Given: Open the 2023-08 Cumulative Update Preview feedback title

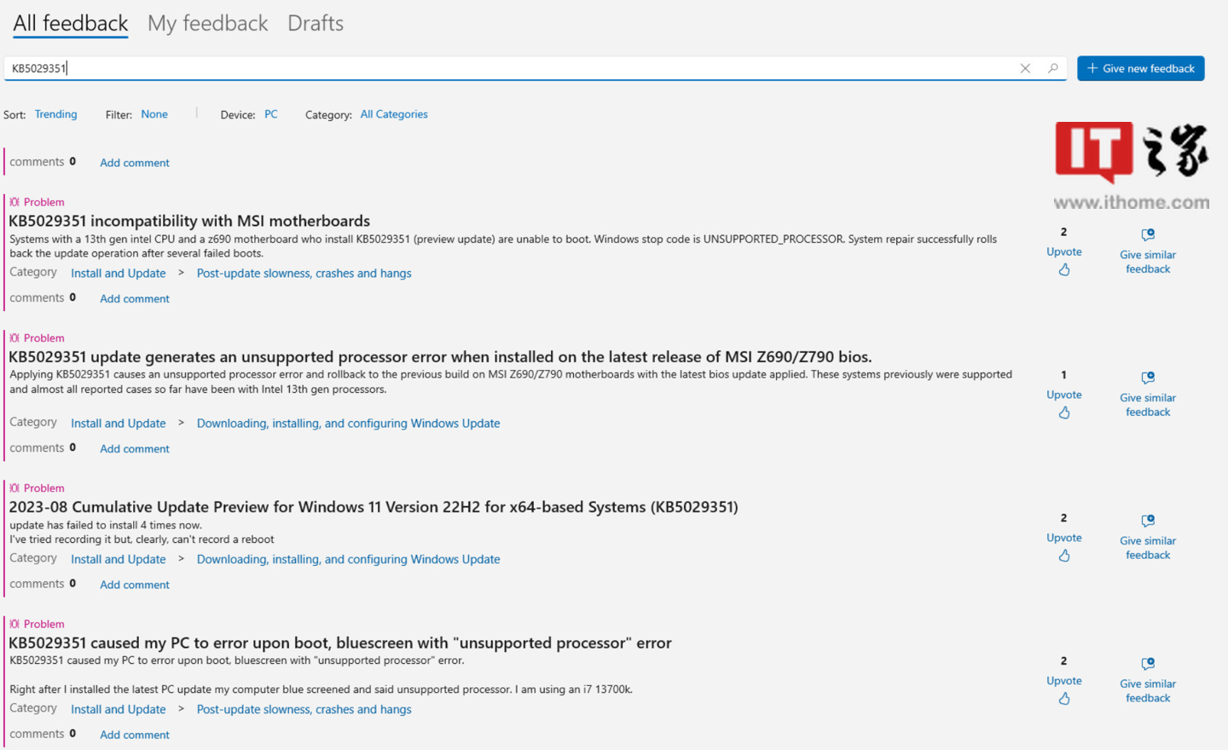Looking at the screenshot, I should [374, 507].
